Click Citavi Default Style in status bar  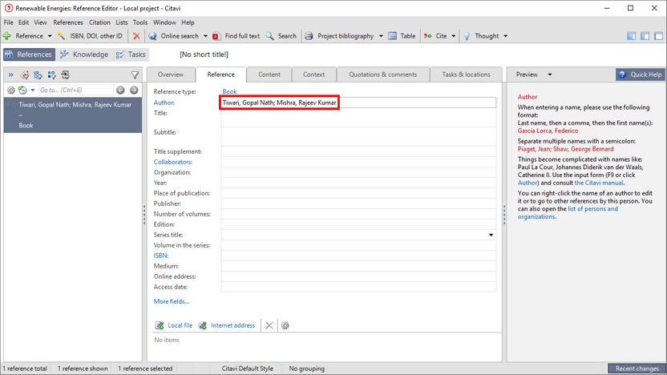pyautogui.click(x=247, y=369)
